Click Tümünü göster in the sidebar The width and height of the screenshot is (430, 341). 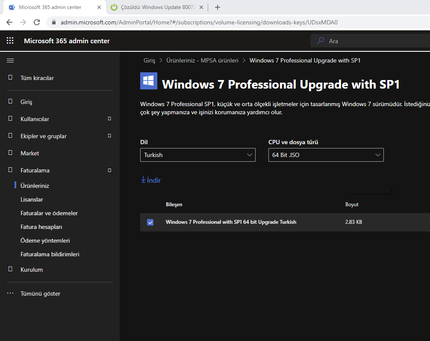click(x=40, y=294)
